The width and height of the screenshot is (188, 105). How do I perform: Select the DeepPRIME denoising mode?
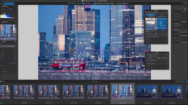click(151, 16)
